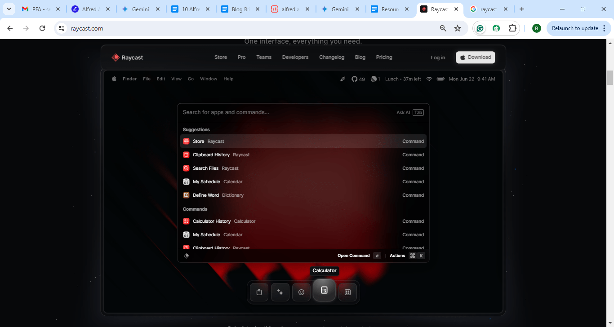Click the browser forward arrow
The width and height of the screenshot is (614, 327).
tap(26, 28)
